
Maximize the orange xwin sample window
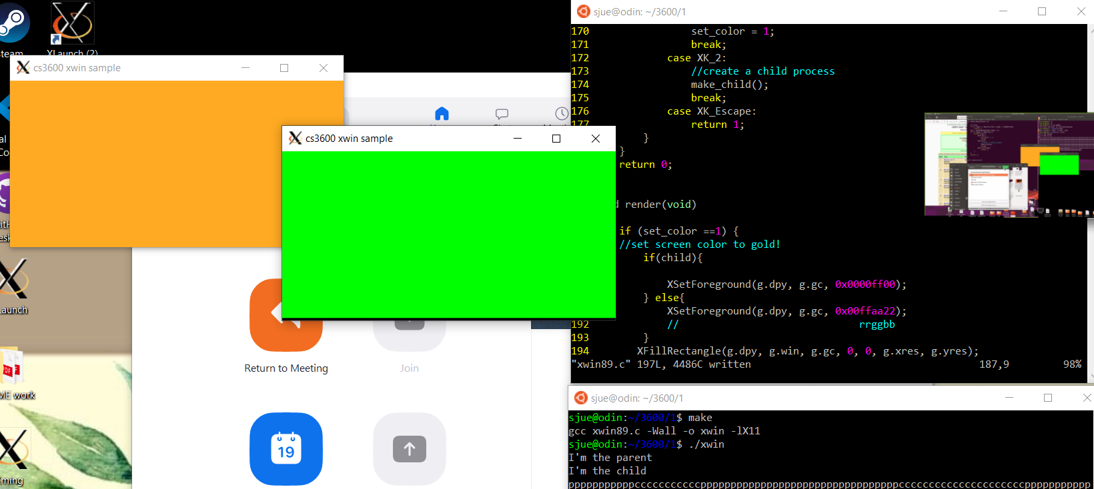(284, 68)
